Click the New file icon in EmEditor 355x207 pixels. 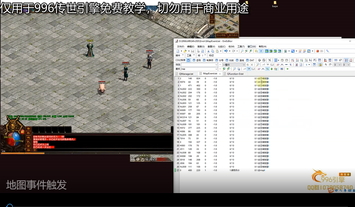coord(178,51)
